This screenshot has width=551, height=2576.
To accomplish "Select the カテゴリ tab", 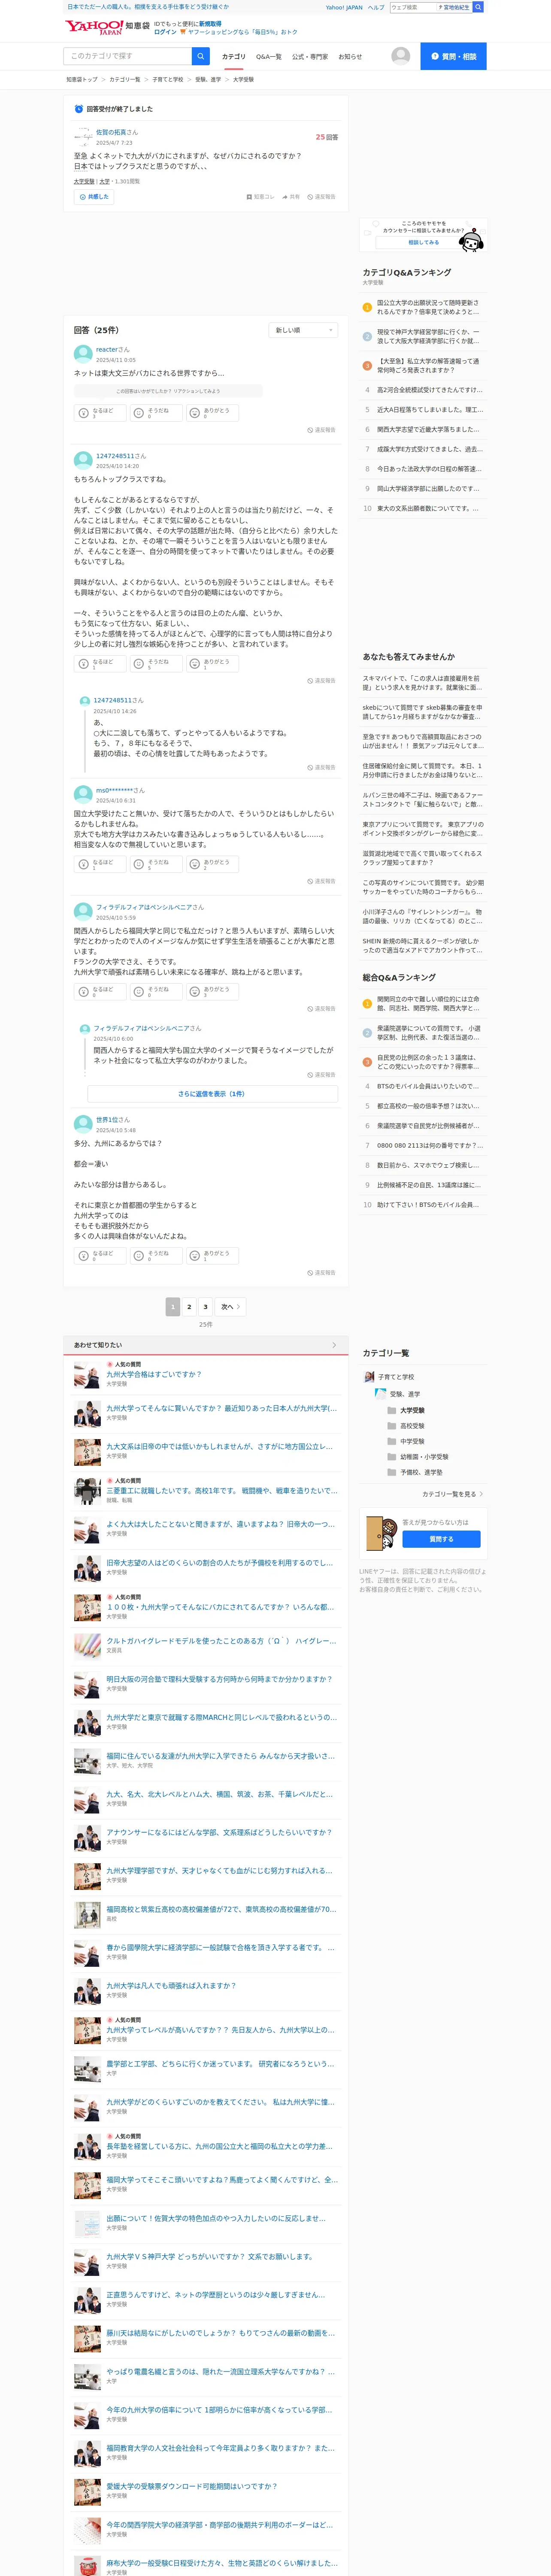I will point(233,57).
